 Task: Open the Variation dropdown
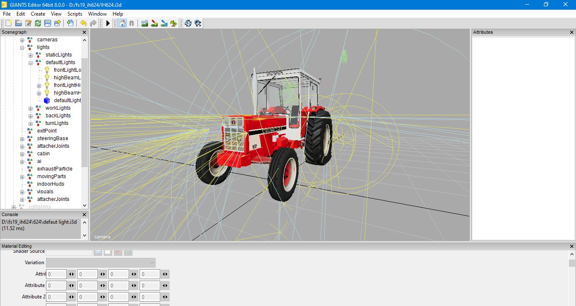101,263
